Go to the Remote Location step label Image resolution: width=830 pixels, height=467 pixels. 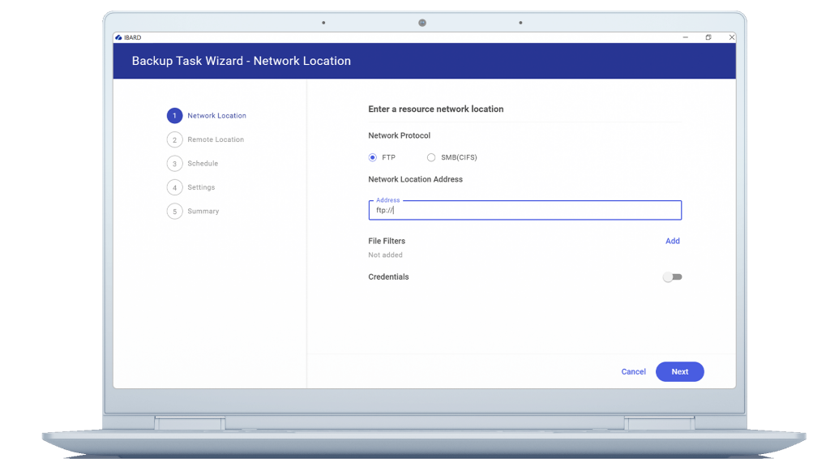[216, 139]
